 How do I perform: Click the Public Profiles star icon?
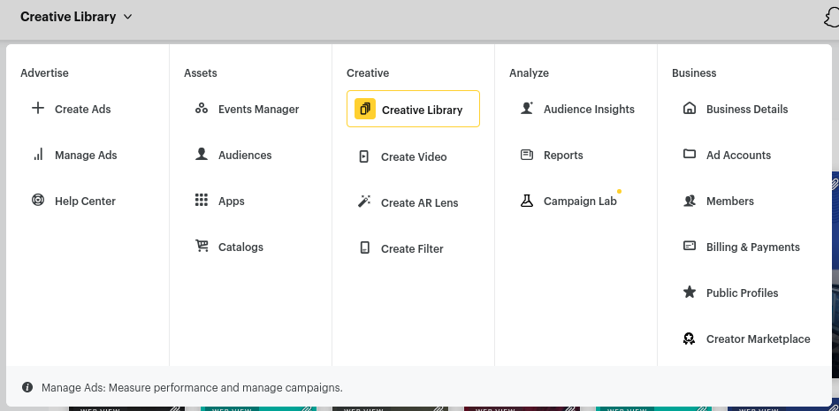[690, 293]
